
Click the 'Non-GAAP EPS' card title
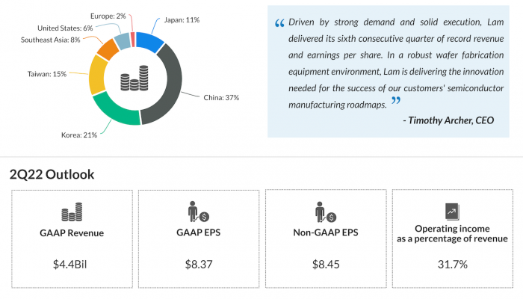click(x=326, y=232)
